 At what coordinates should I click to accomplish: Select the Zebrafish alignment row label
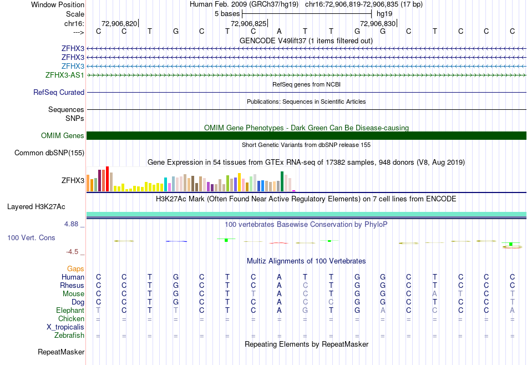pos(69,336)
